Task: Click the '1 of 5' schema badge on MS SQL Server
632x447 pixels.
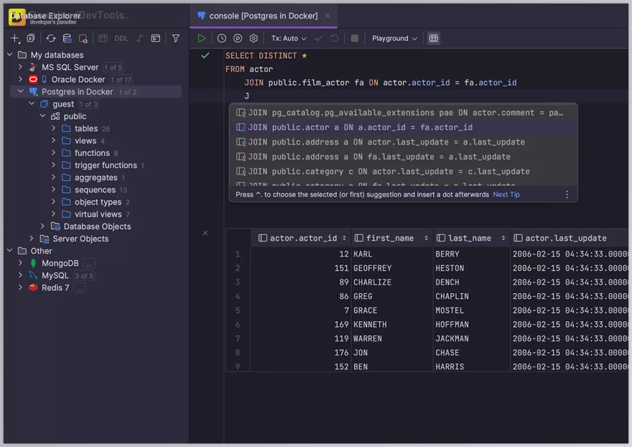Action: coord(113,68)
